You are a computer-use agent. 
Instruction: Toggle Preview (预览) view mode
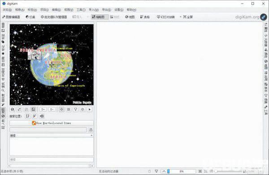click(115, 17)
